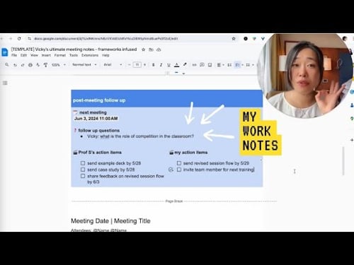
Task: Toggle underline formatting
Action: tap(169, 65)
